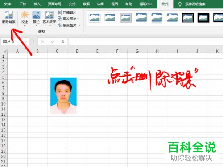Select column J header
The height and width of the screenshot is (167, 223).
point(197,51)
